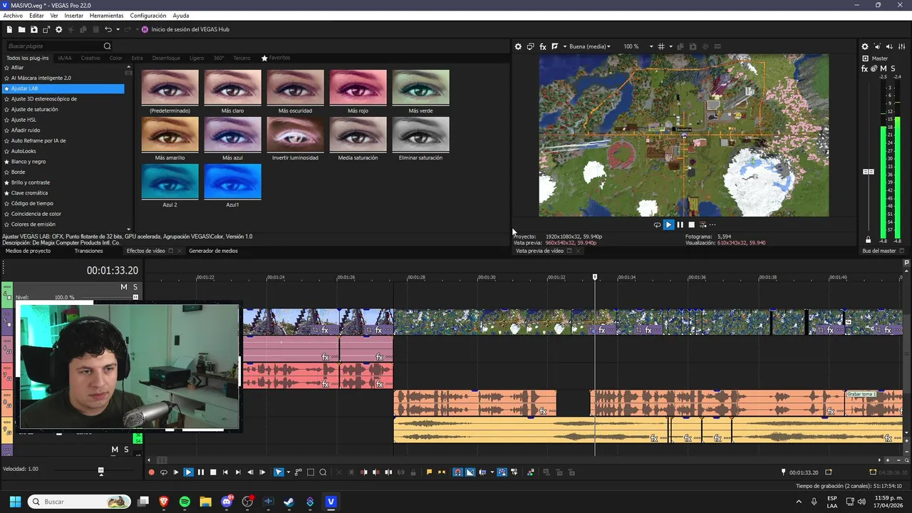Switch to Generador de medios tab
The width and height of the screenshot is (912, 513).
click(213, 251)
